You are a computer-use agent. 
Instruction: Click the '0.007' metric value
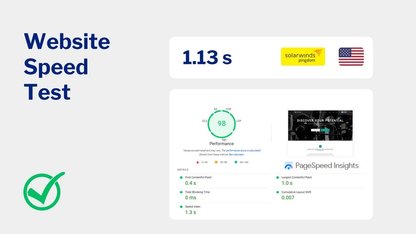(x=288, y=198)
